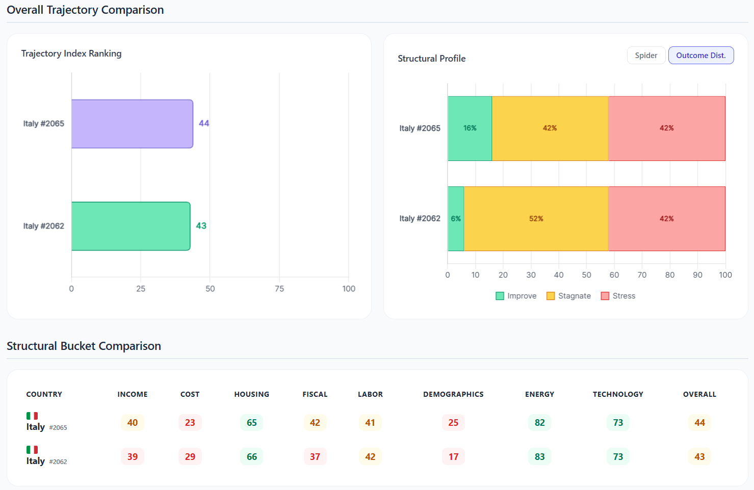Click the 42% Stress segment of Italy #2065
The height and width of the screenshot is (490, 754).
[666, 128]
